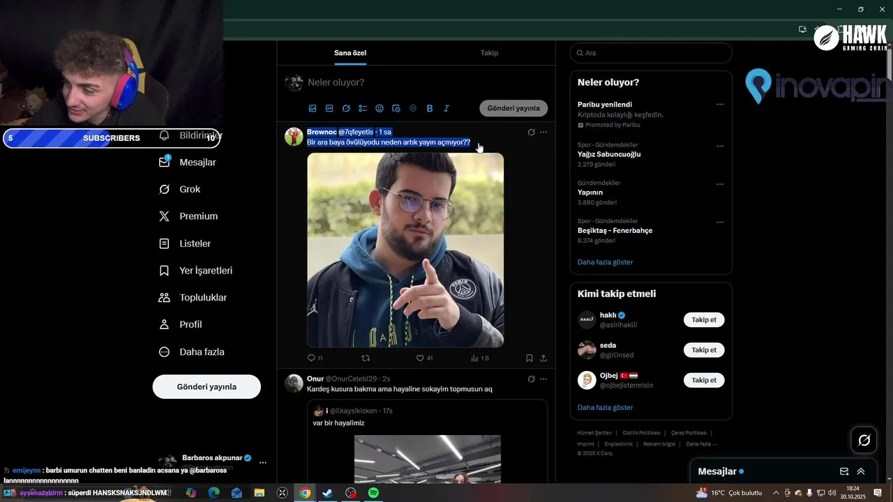The width and height of the screenshot is (893, 502).
Task: Share Brownoc's post
Action: tap(543, 358)
